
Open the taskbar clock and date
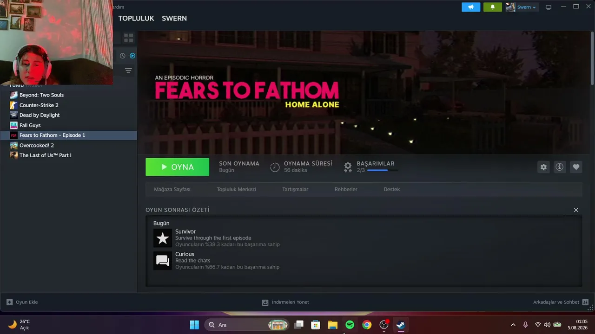click(578, 325)
